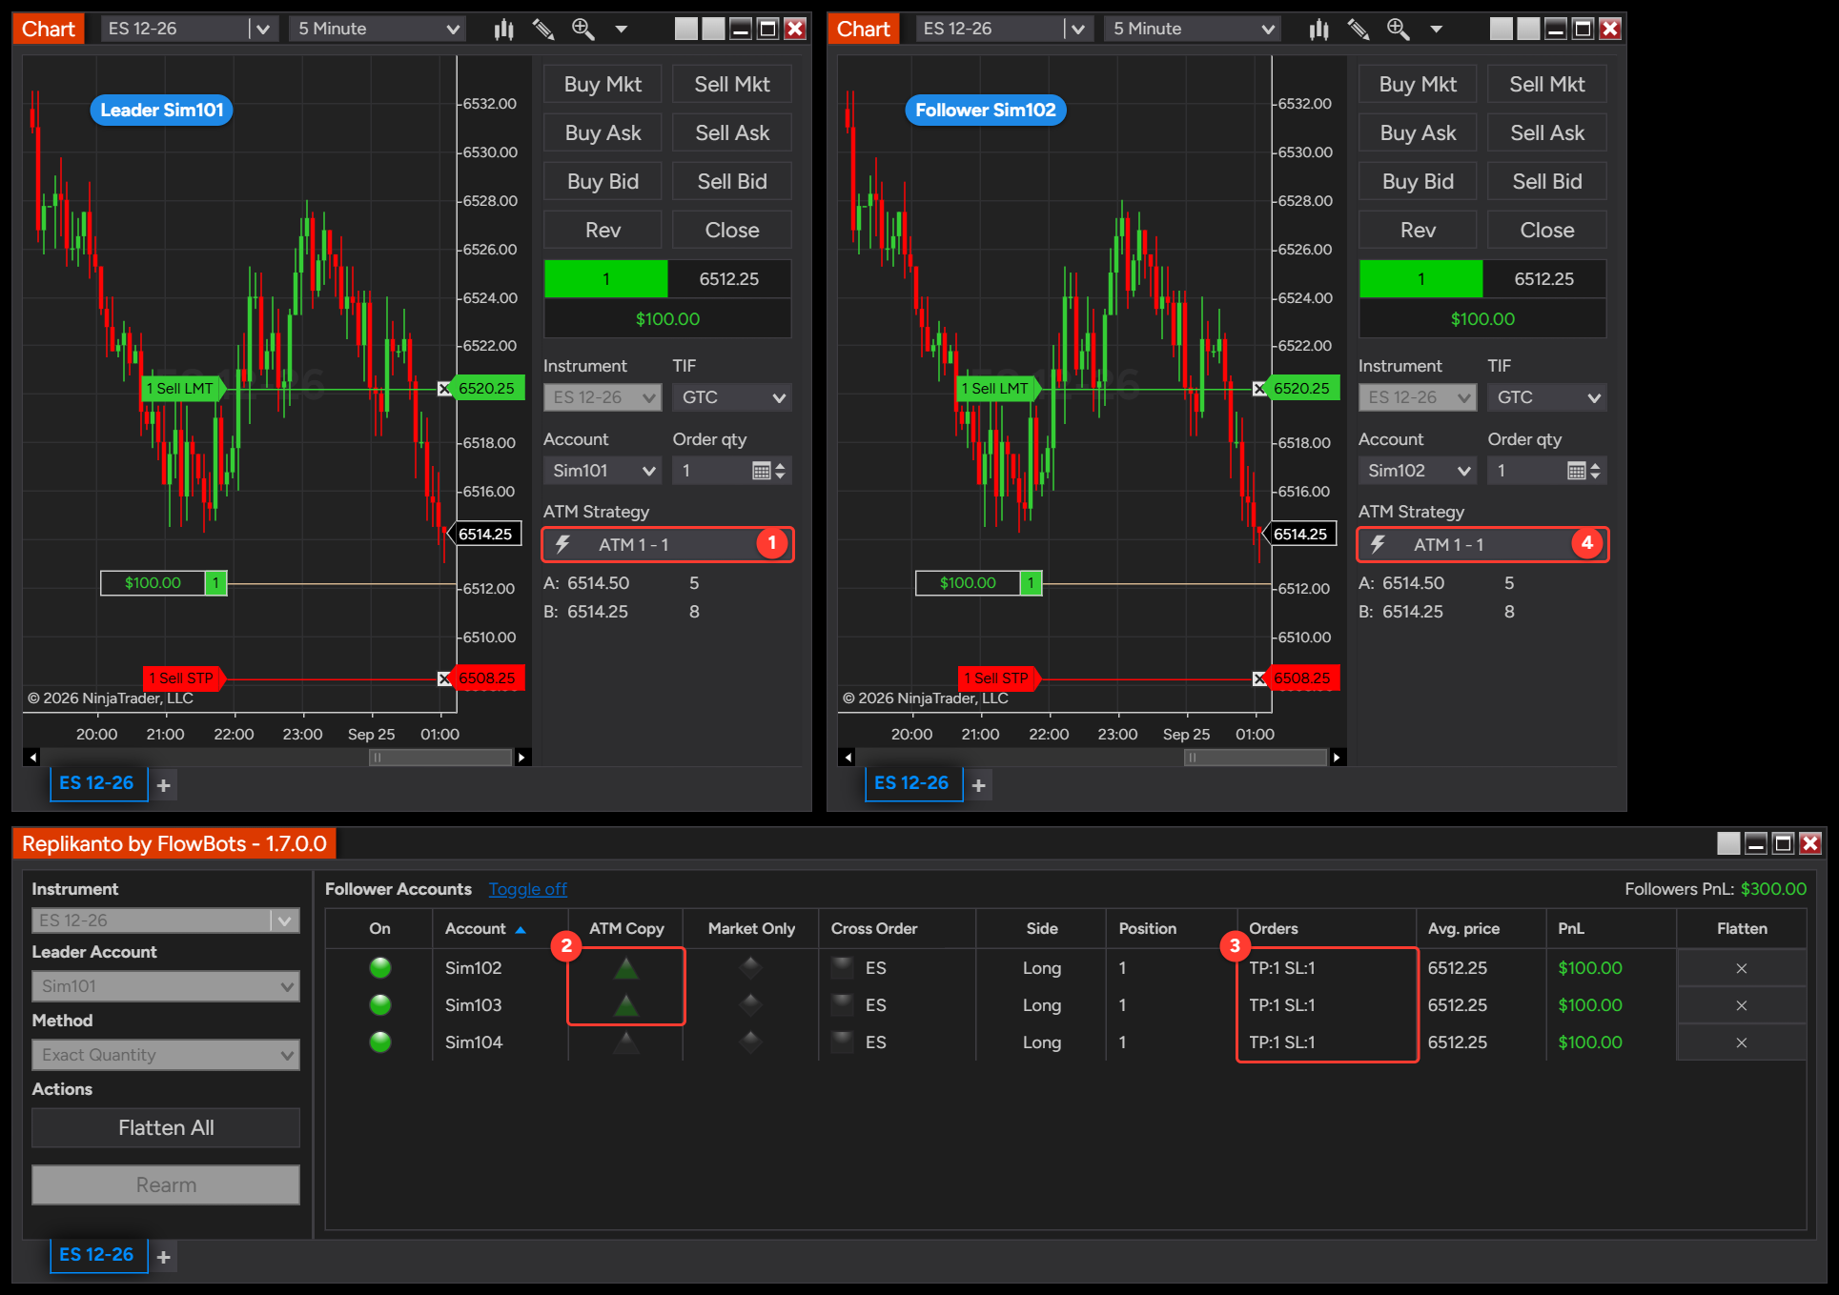The height and width of the screenshot is (1295, 1839).
Task: Open the ATM 1 - 1 strategy dropdown in Follower chart
Action: click(1482, 544)
